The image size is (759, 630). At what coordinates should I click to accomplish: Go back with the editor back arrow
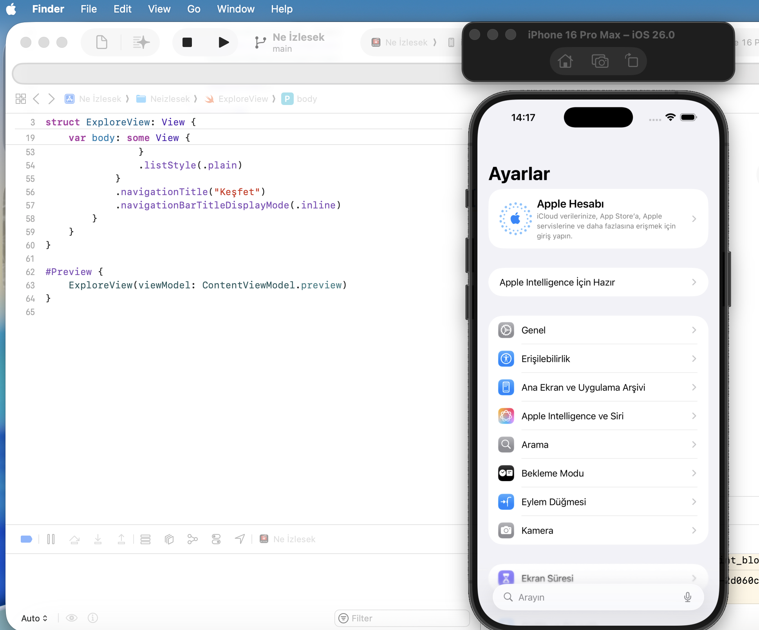pos(36,99)
